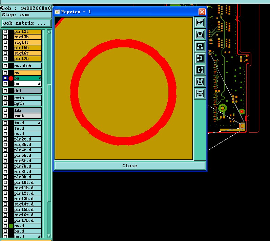The image size is (270, 241).
Task: Click red display color dot of bs layer
Action: pyautogui.click(x=11, y=78)
